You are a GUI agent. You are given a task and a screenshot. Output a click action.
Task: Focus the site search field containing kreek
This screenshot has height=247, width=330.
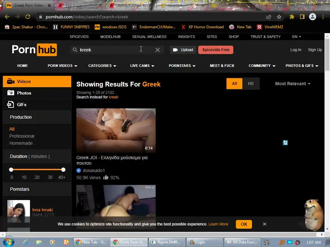pos(117,50)
